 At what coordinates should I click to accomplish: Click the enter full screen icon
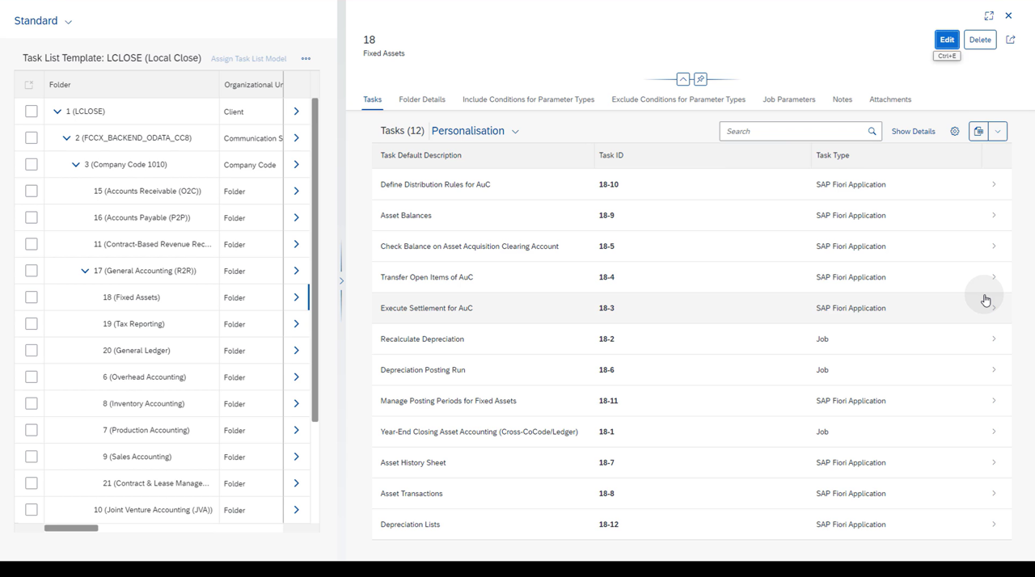point(989,15)
